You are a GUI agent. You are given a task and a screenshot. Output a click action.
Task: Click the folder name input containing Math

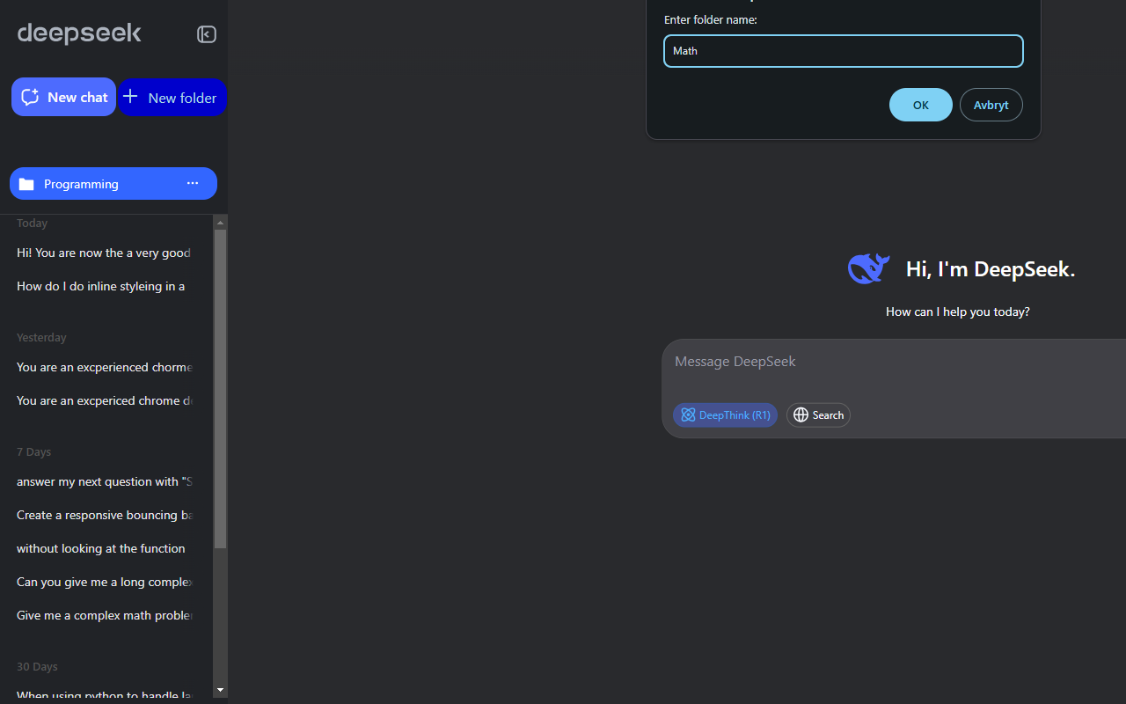point(844,51)
